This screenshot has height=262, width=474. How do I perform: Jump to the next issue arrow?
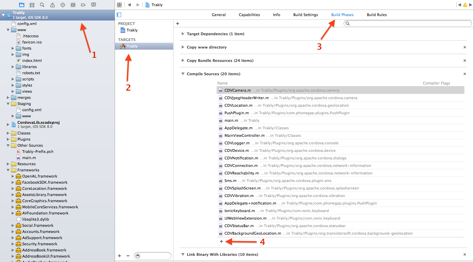471,5
